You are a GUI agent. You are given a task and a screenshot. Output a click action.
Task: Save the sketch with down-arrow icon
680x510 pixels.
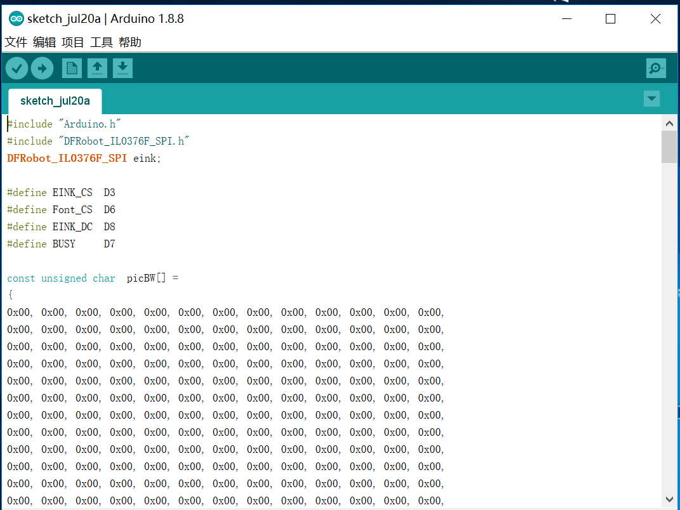(122, 69)
